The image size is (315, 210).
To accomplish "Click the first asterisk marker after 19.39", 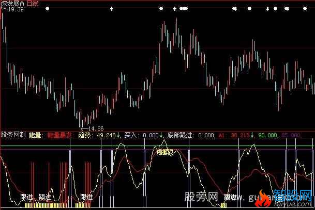I will (x=47, y=9).
